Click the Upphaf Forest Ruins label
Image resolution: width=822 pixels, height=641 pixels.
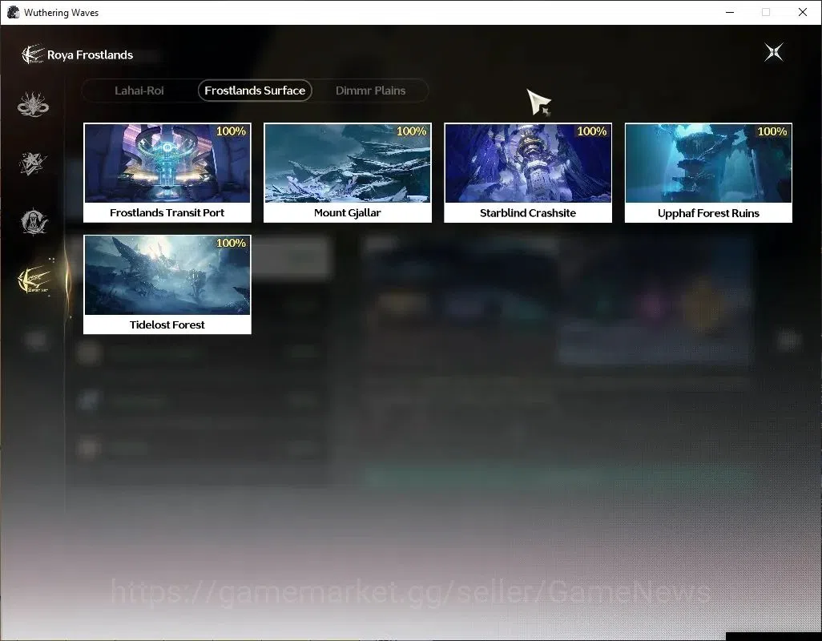coord(708,213)
